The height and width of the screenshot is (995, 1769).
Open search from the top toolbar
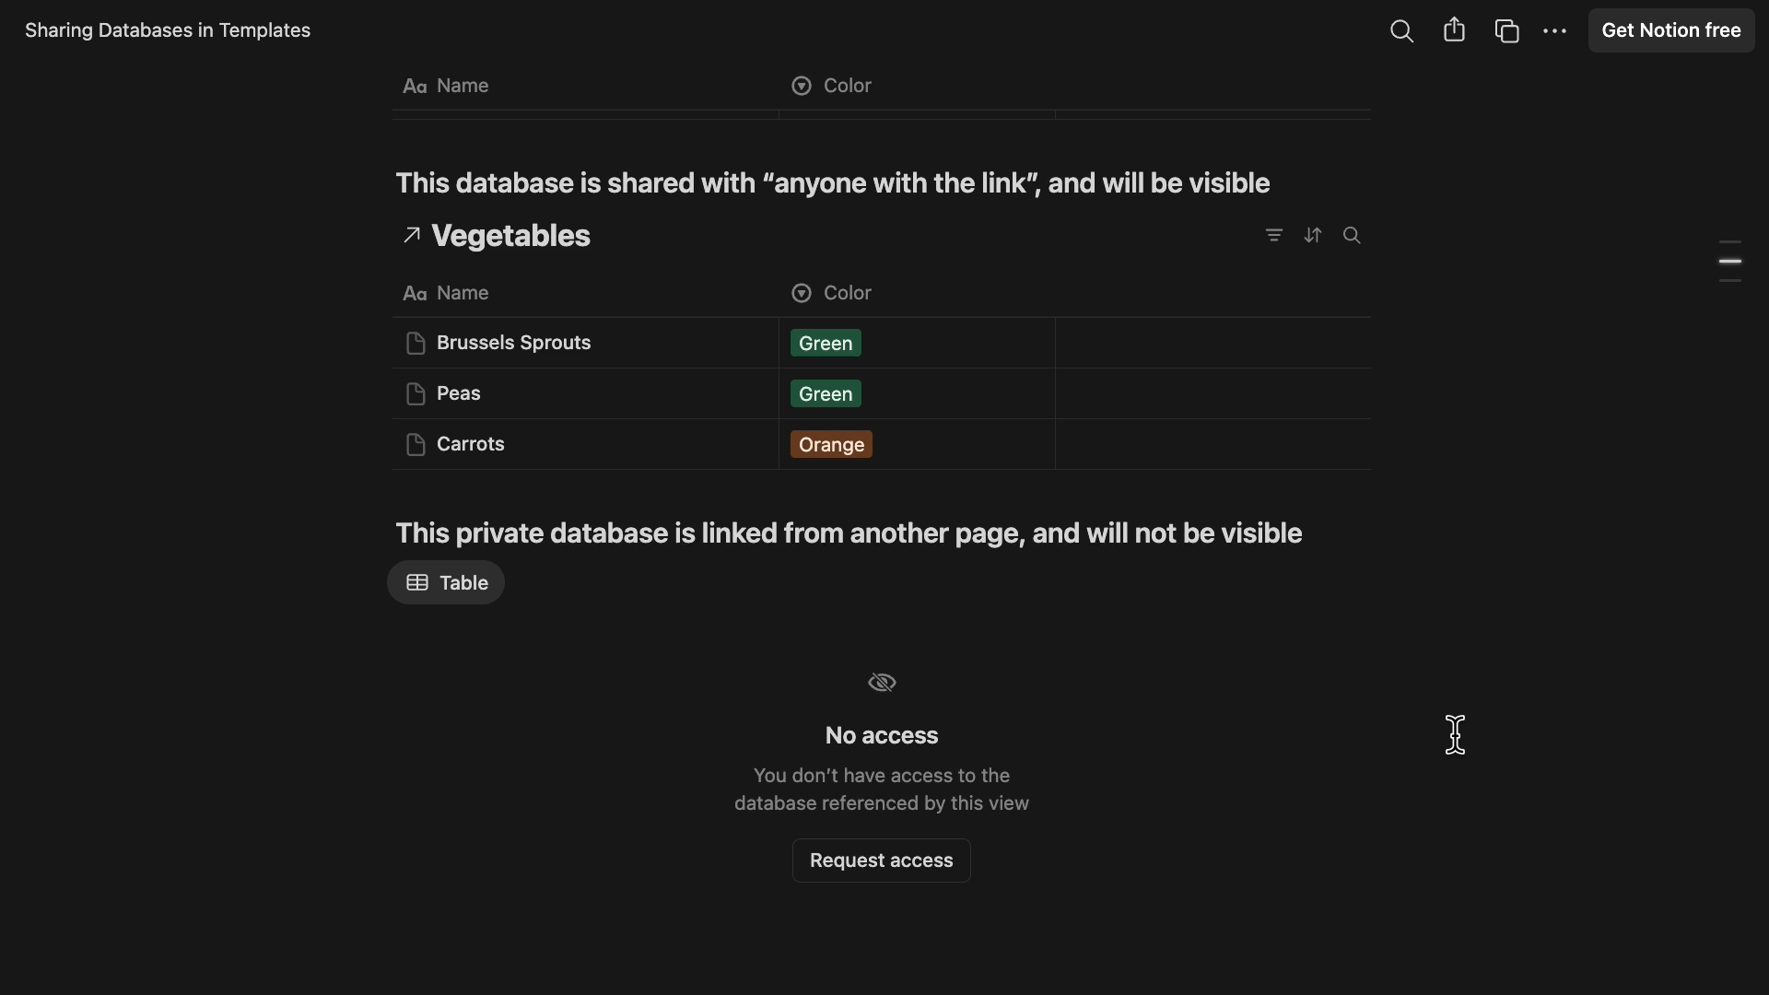coord(1401,30)
